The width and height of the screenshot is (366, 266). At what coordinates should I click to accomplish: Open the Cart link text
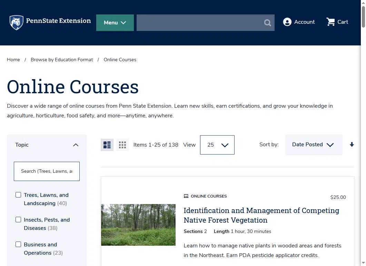pos(343,22)
